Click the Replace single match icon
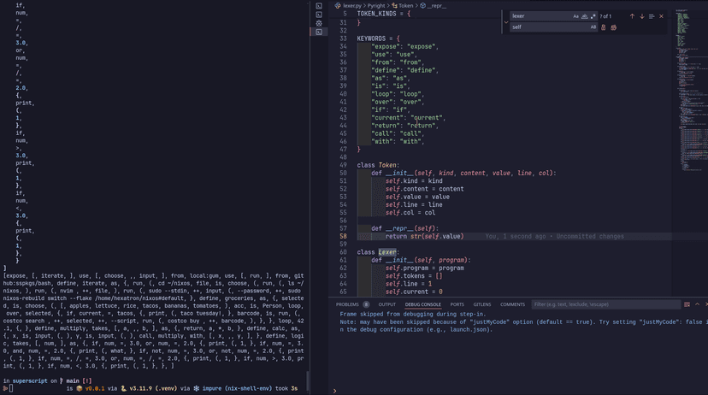Image resolution: width=708 pixels, height=395 pixels. [604, 27]
